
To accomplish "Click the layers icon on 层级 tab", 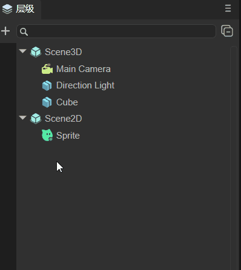I will (7, 9).
